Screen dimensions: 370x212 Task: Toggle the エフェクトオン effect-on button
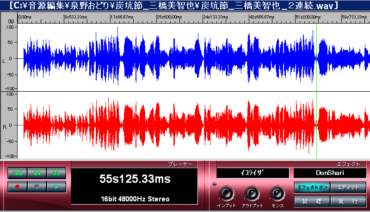point(311,187)
